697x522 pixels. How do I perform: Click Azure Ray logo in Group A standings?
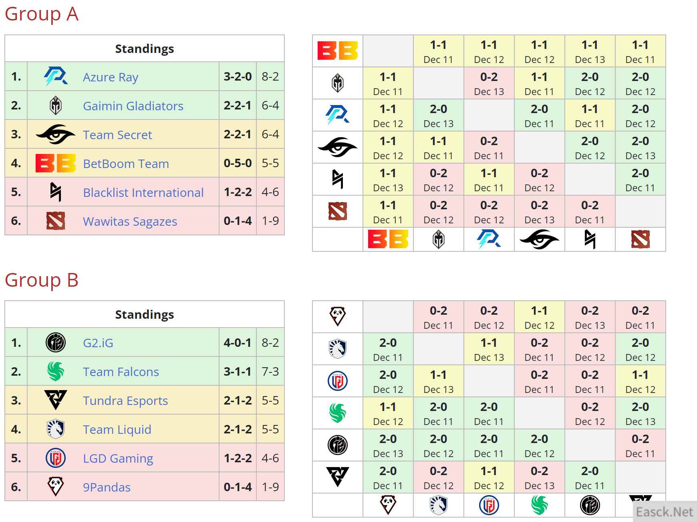pyautogui.click(x=55, y=77)
